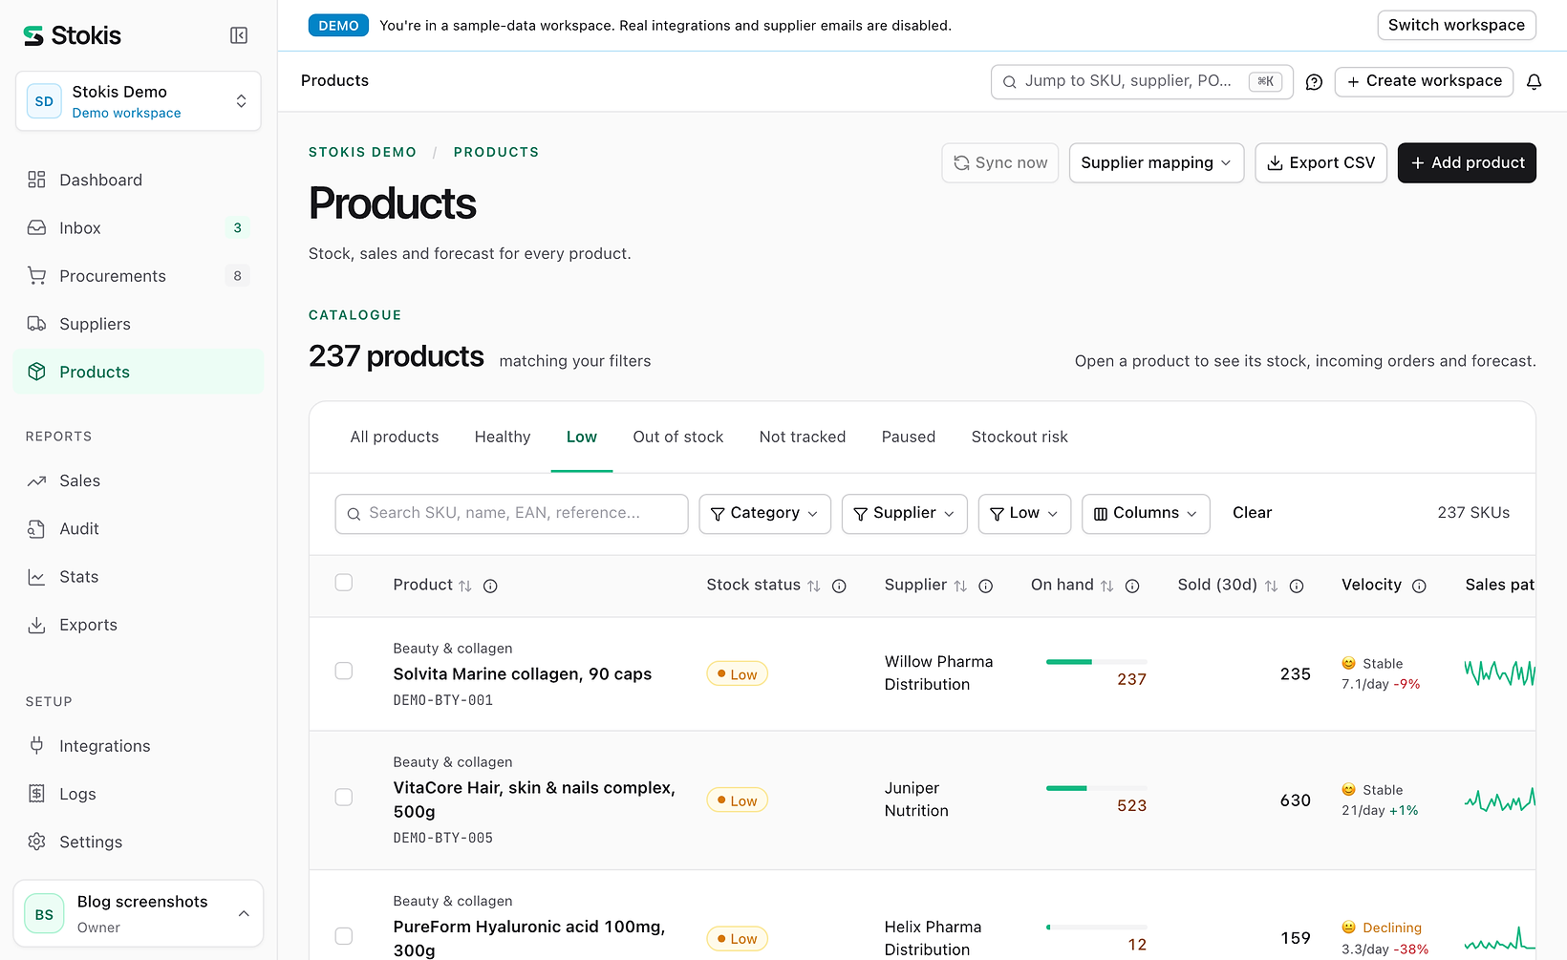Open the Supplier mapping dropdown
Image resolution: width=1567 pixels, height=960 pixels.
pos(1156,163)
